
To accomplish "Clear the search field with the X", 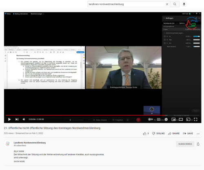I will point(167,4).
